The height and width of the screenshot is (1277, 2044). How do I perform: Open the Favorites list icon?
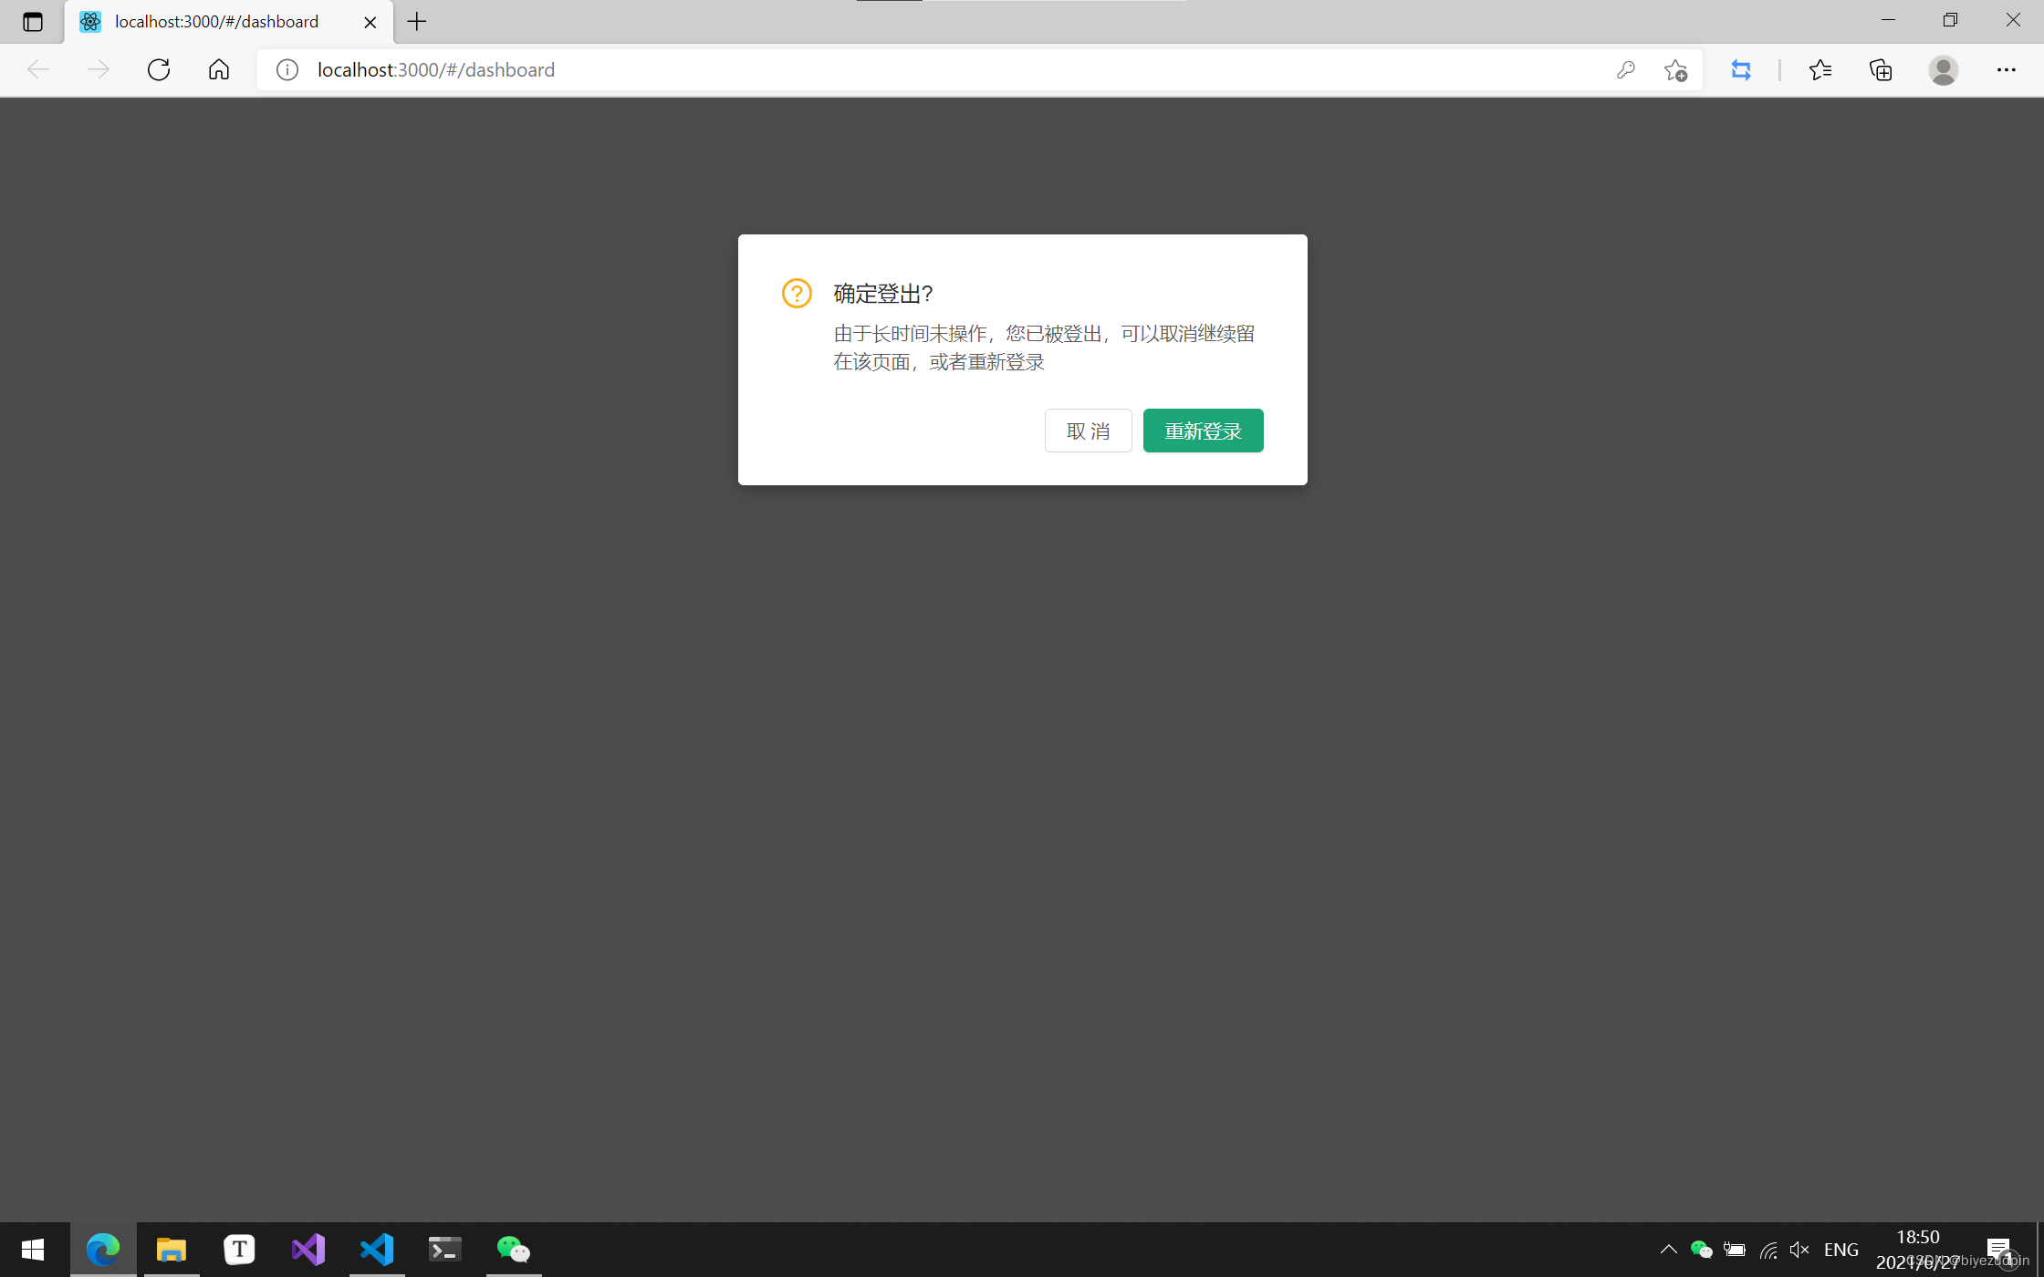1820,69
